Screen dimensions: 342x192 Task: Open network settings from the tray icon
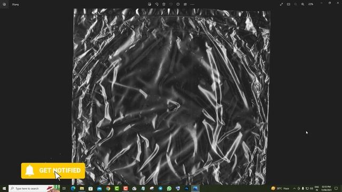(307, 188)
